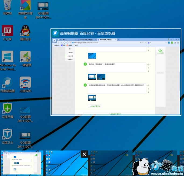Launch the 腾讯QQ penguin icon
Viewport: 184px width, 176px height.
point(26,31)
